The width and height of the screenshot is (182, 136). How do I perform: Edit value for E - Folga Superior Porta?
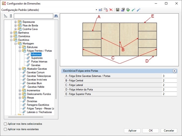point(170,94)
